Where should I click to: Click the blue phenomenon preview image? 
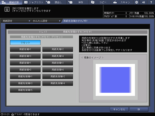[x=115, y=80]
